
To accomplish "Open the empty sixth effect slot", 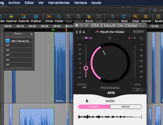I will click(21, 65).
